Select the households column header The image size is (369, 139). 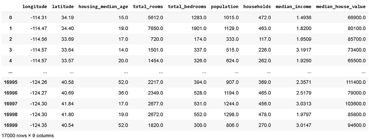[x=257, y=7]
